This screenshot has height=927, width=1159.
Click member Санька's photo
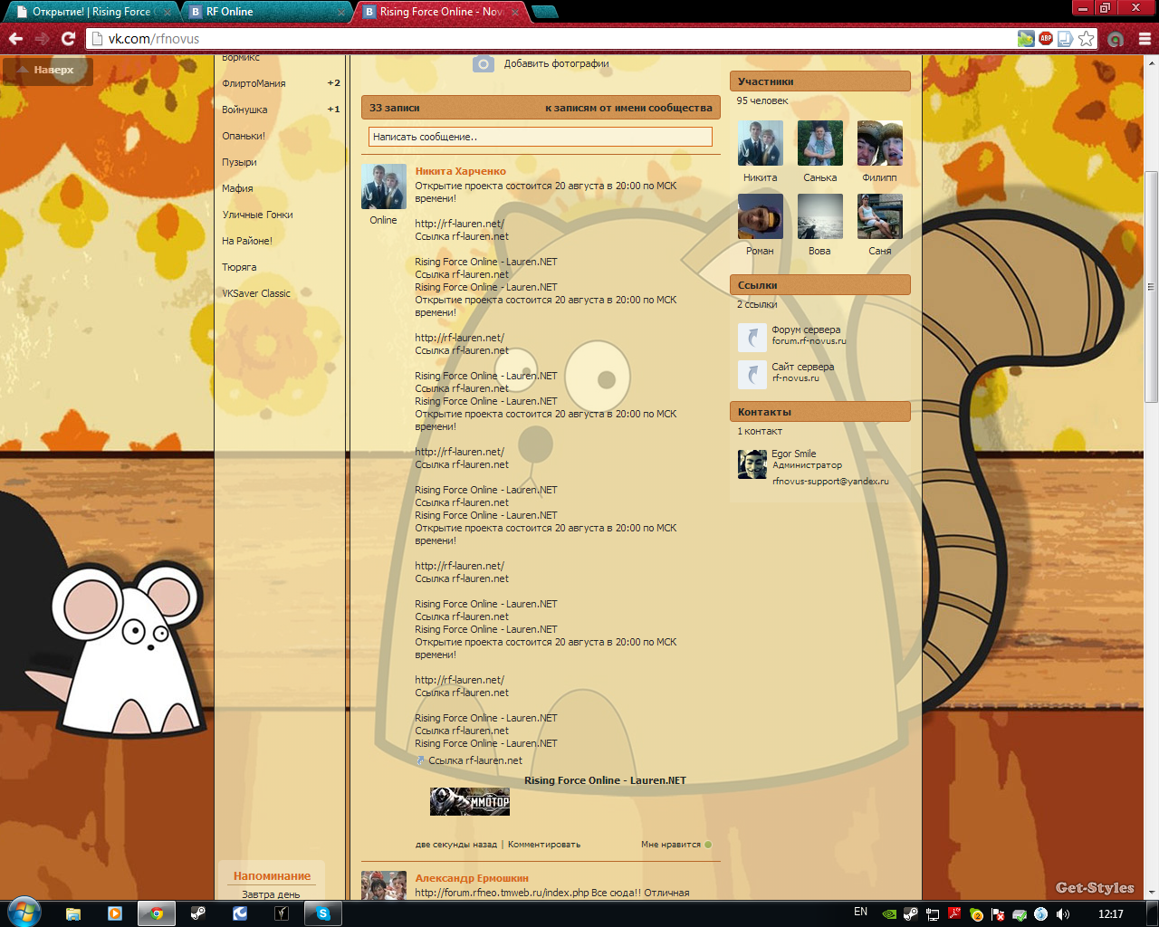(x=820, y=143)
